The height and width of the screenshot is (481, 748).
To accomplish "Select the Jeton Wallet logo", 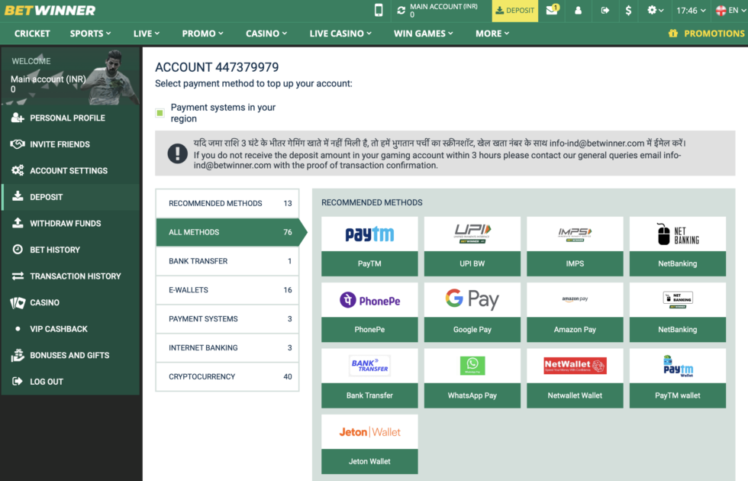I will pos(369,432).
